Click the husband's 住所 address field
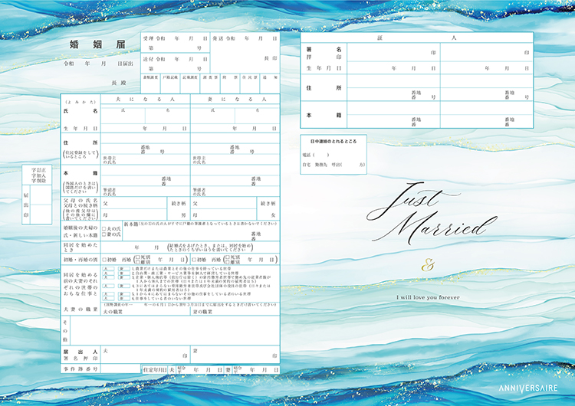 [146, 144]
